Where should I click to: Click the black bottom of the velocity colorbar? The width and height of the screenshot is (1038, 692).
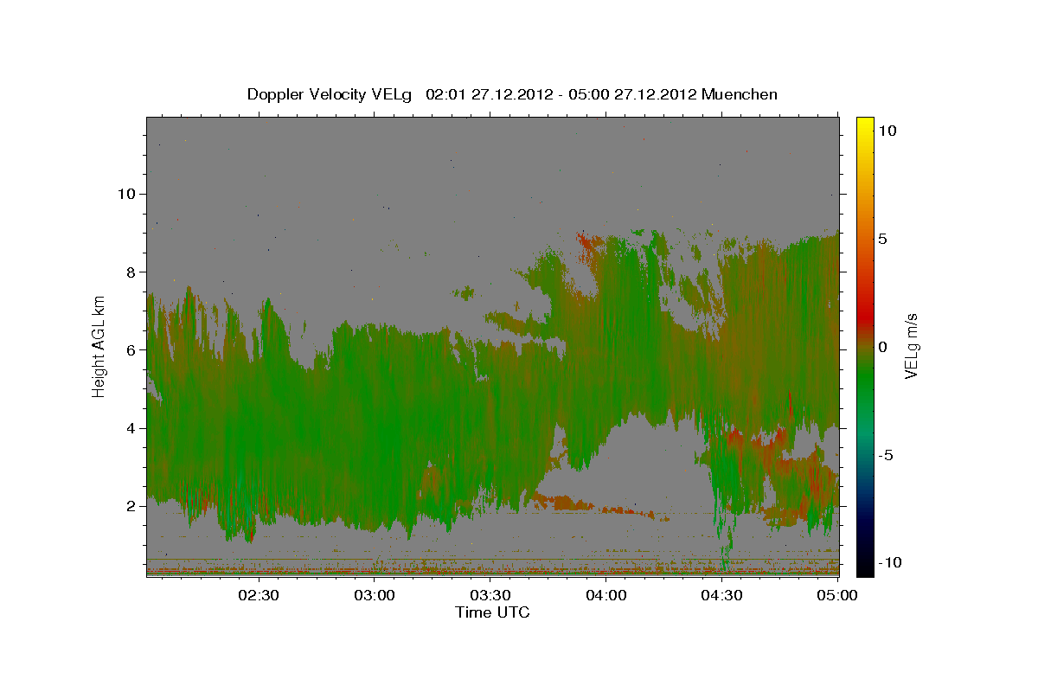coord(865,567)
